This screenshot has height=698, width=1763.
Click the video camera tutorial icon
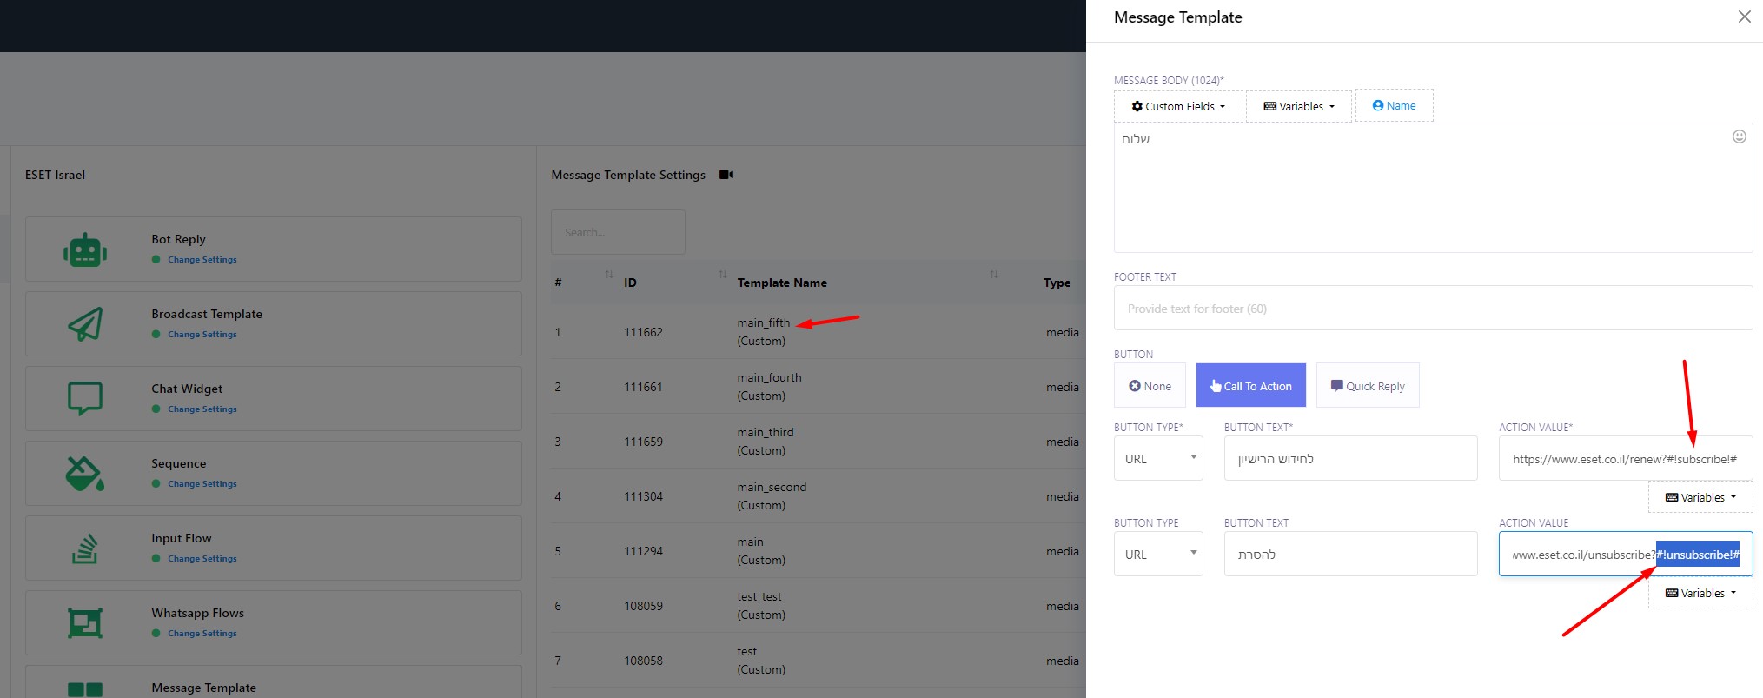[726, 175]
